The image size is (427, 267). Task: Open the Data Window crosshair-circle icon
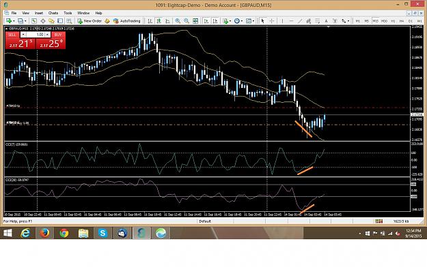43,21
